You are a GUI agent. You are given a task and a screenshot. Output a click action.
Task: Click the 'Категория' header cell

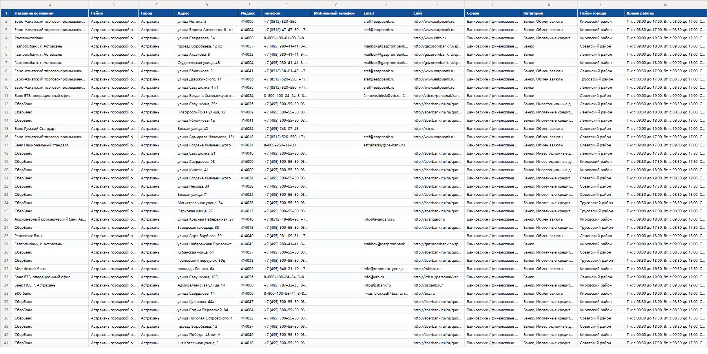549,13
